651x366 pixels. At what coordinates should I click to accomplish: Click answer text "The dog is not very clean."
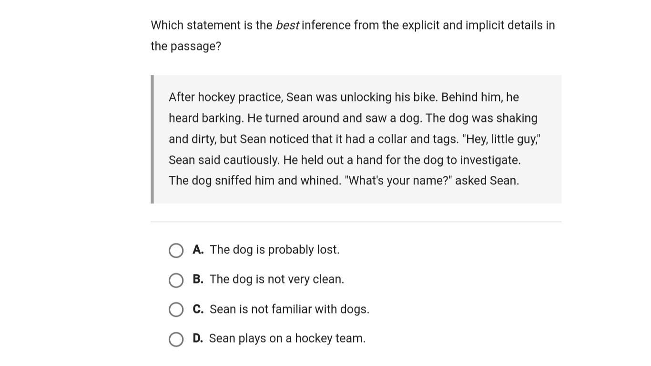coord(276,279)
